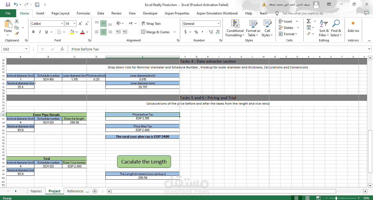The height and width of the screenshot is (200, 373).
Task: Toggle Underline formatting
Action: tap(46, 32)
